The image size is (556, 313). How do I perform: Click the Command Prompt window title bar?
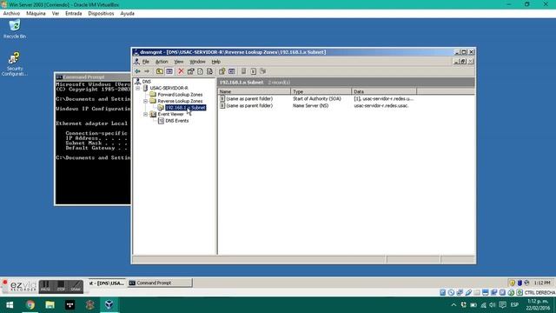[x=93, y=77]
